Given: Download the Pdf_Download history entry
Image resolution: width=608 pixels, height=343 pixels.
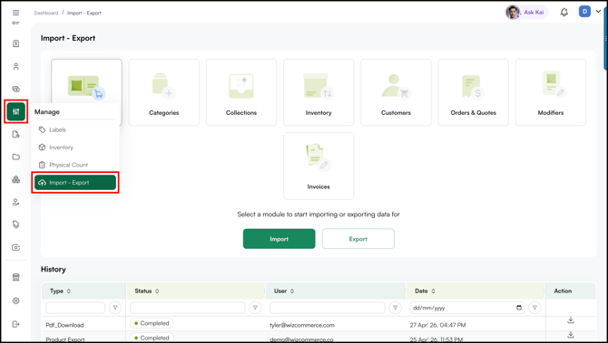Looking at the screenshot, I should (571, 320).
